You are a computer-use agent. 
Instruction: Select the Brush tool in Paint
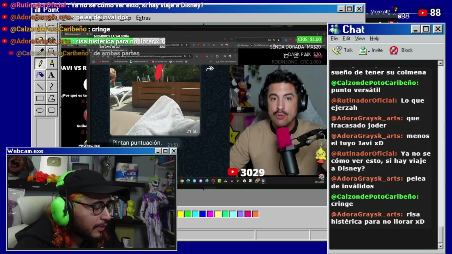pos(52,64)
